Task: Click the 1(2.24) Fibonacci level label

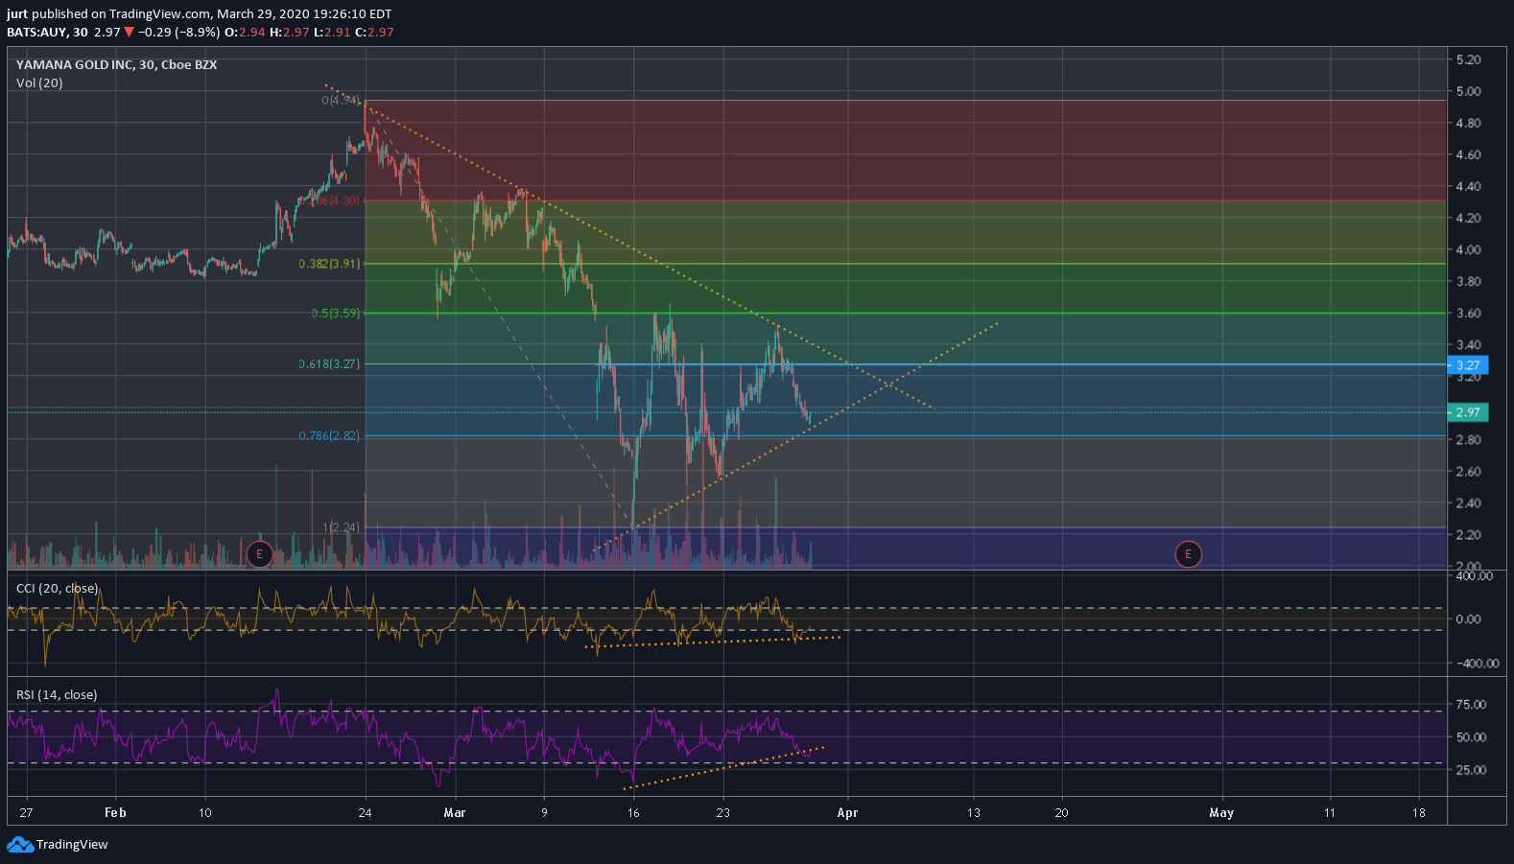Action: (342, 528)
